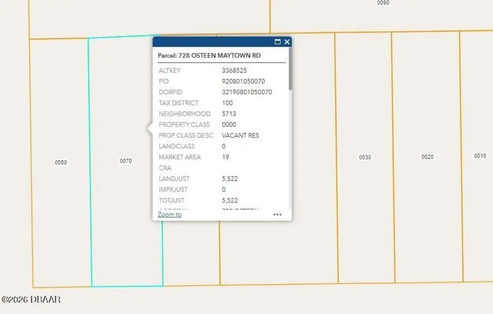This screenshot has height=314, width=493.
Task: Select parcel 0010 on the map
Action: pos(480,156)
